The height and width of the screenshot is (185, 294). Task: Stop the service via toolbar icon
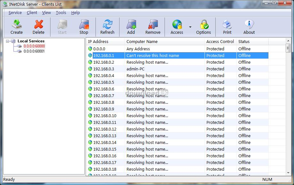point(84,24)
